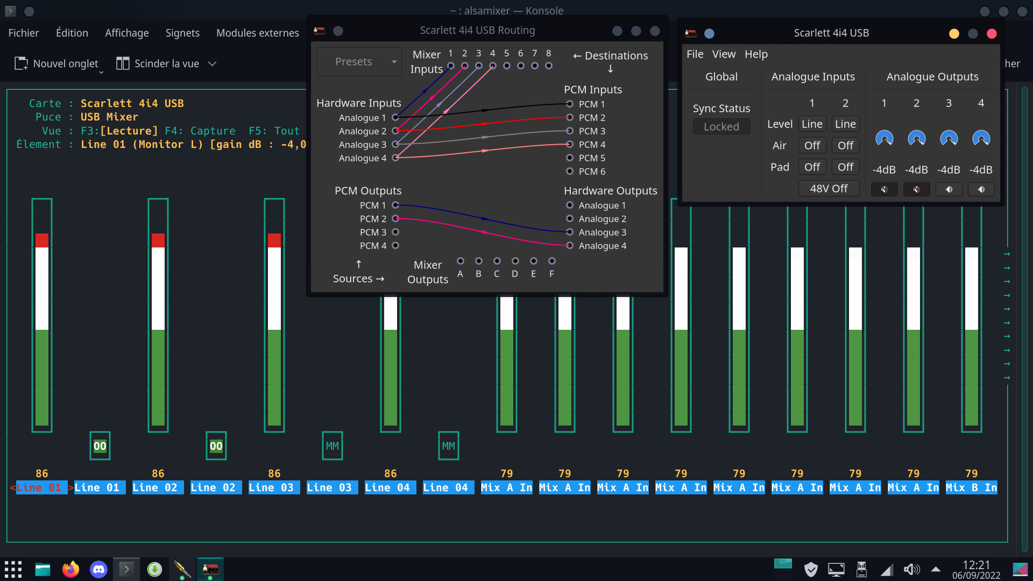Unmute Analogue Output 1 speaker icon
The height and width of the screenshot is (581, 1033).
pyautogui.click(x=884, y=189)
